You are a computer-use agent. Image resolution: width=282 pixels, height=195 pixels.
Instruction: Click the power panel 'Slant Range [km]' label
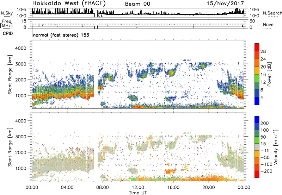click(10, 74)
